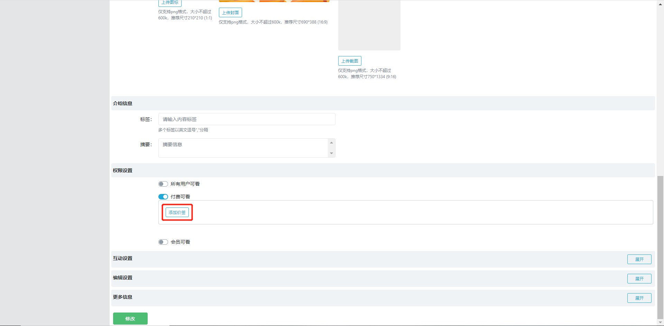The height and width of the screenshot is (326, 664).
Task: Click the 上传封面 upload cover button
Action: pos(230,12)
